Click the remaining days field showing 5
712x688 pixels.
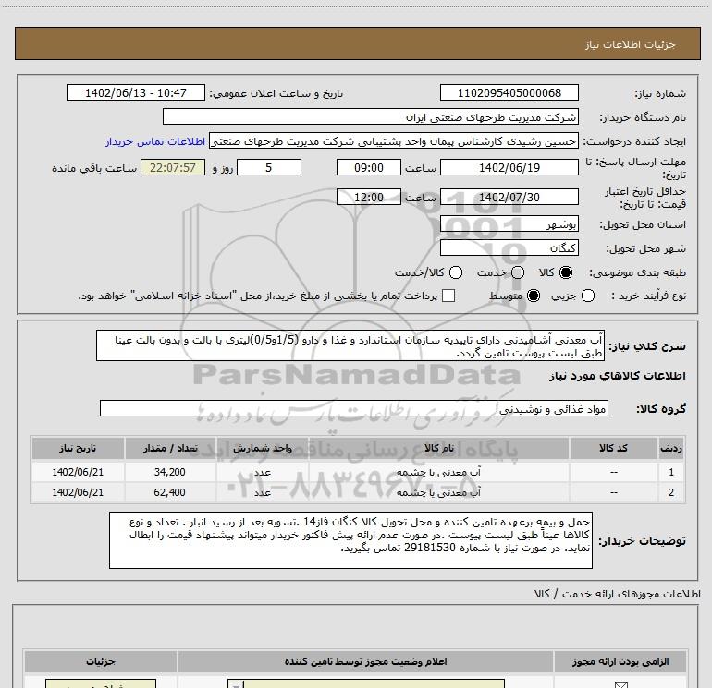269,167
